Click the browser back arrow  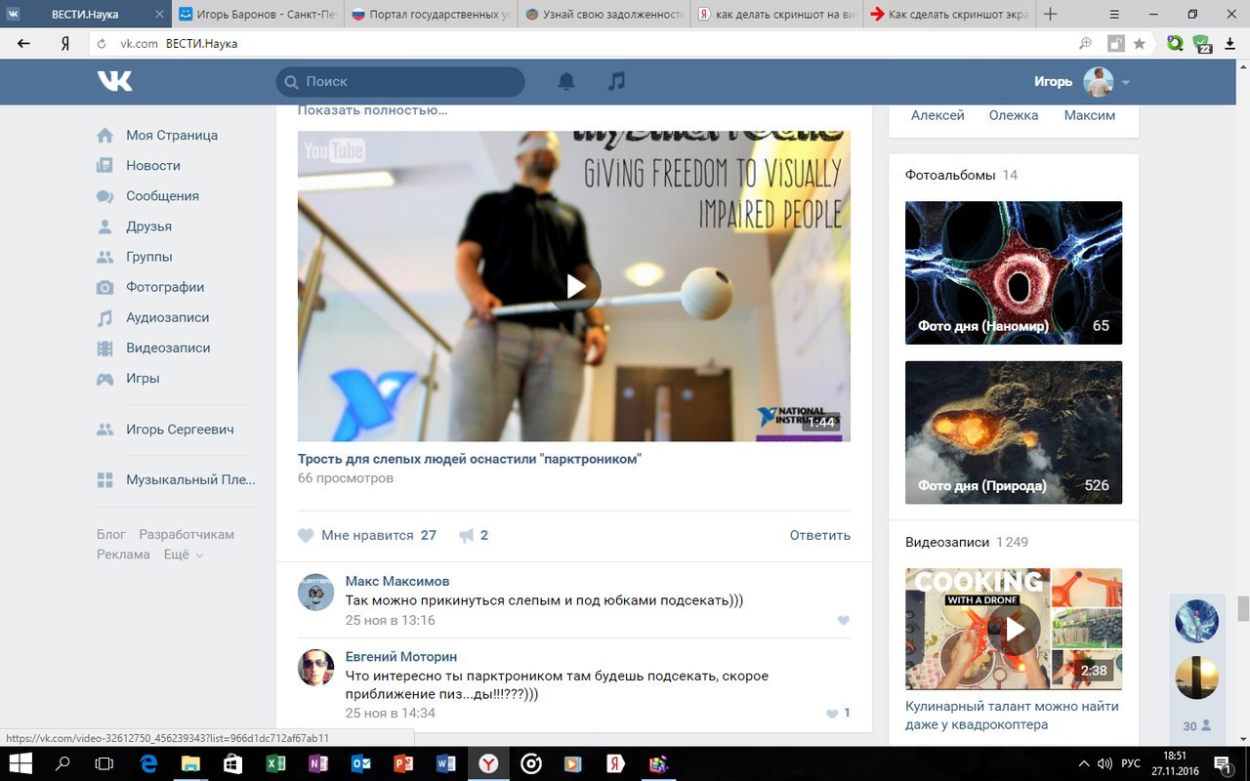point(24,44)
